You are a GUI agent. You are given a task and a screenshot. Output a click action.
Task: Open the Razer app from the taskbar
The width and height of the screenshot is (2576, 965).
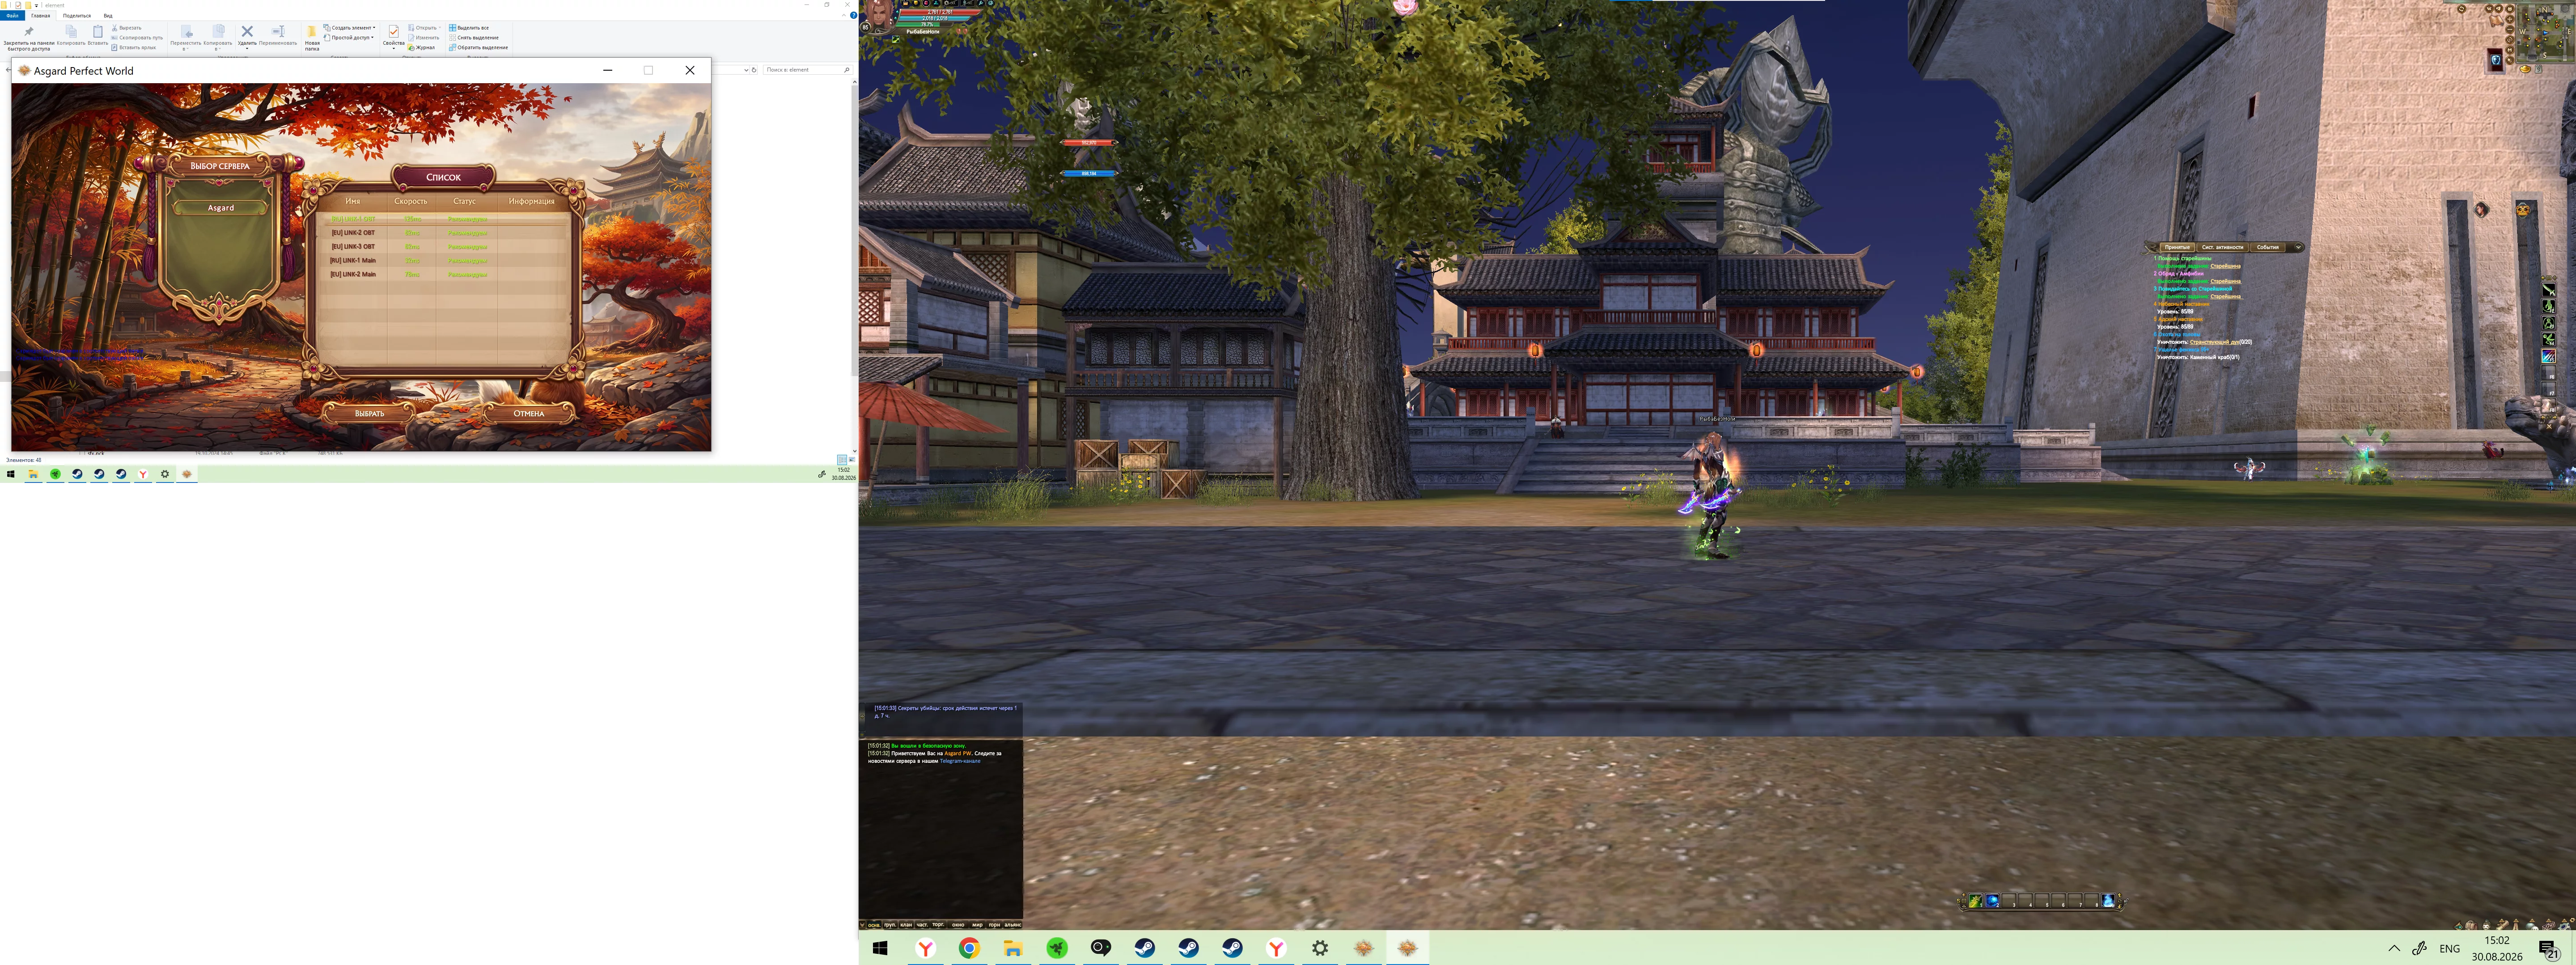pyautogui.click(x=1057, y=948)
